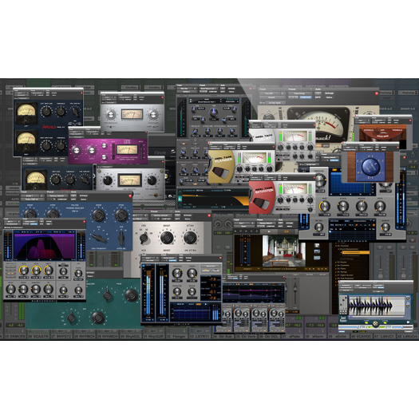Image resolution: width=419 pixels, height=419 pixels.
Task: Select the '32 Flanger' mixer track name
Action: [x=178, y=337]
